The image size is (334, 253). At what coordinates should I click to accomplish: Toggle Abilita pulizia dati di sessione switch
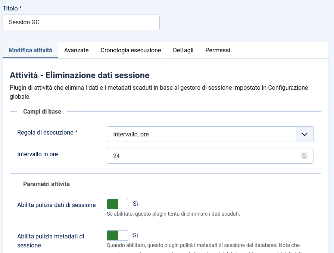coord(117,204)
